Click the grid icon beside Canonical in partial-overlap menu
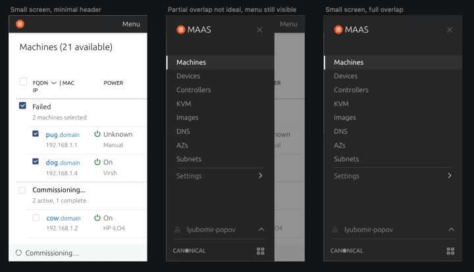The width and height of the screenshot is (474, 272). (260, 251)
